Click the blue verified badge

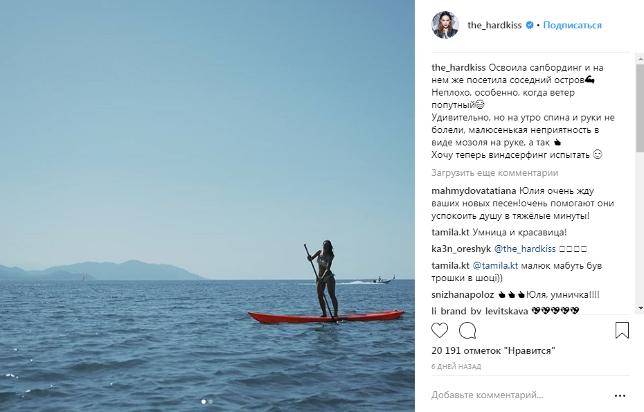(x=530, y=25)
